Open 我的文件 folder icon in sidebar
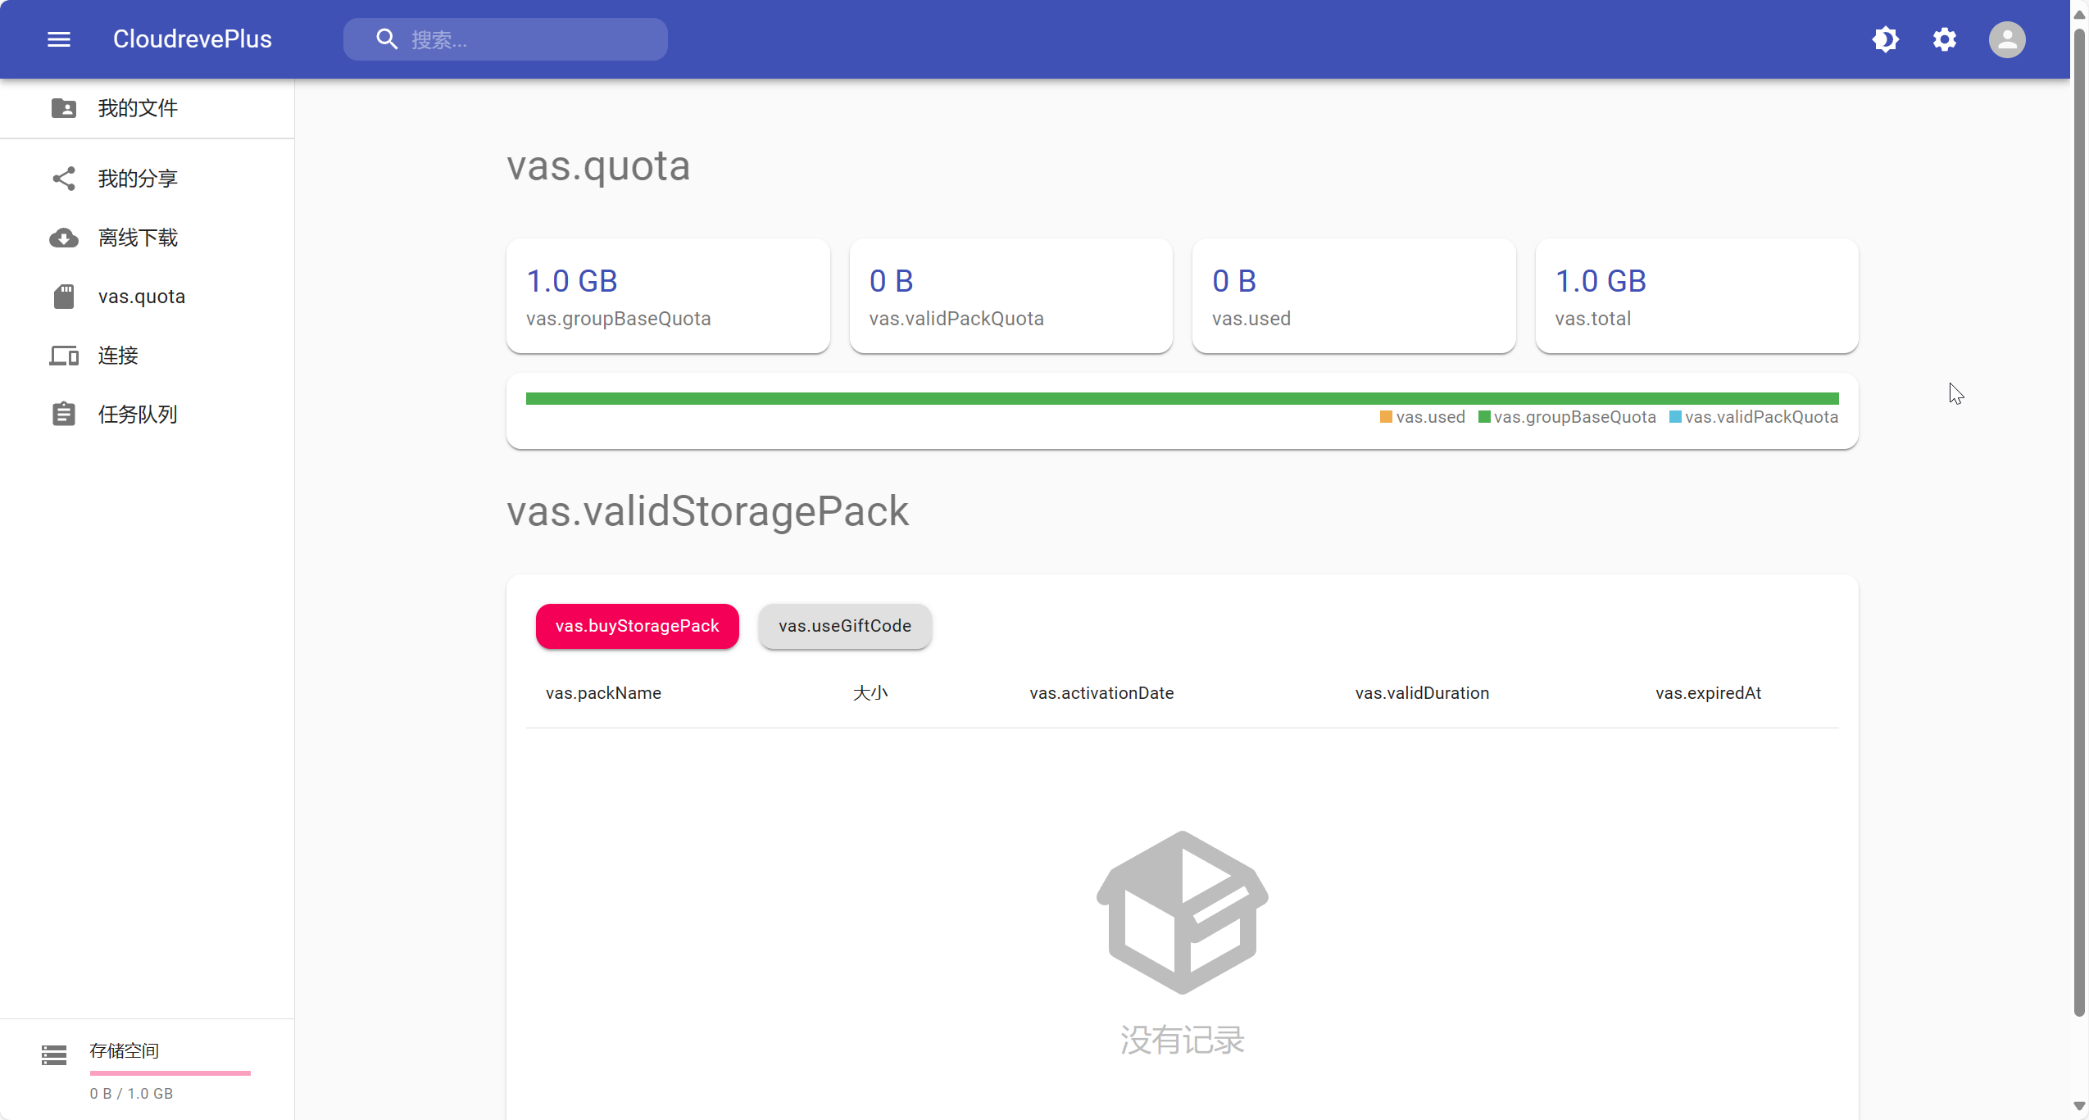 coord(64,108)
